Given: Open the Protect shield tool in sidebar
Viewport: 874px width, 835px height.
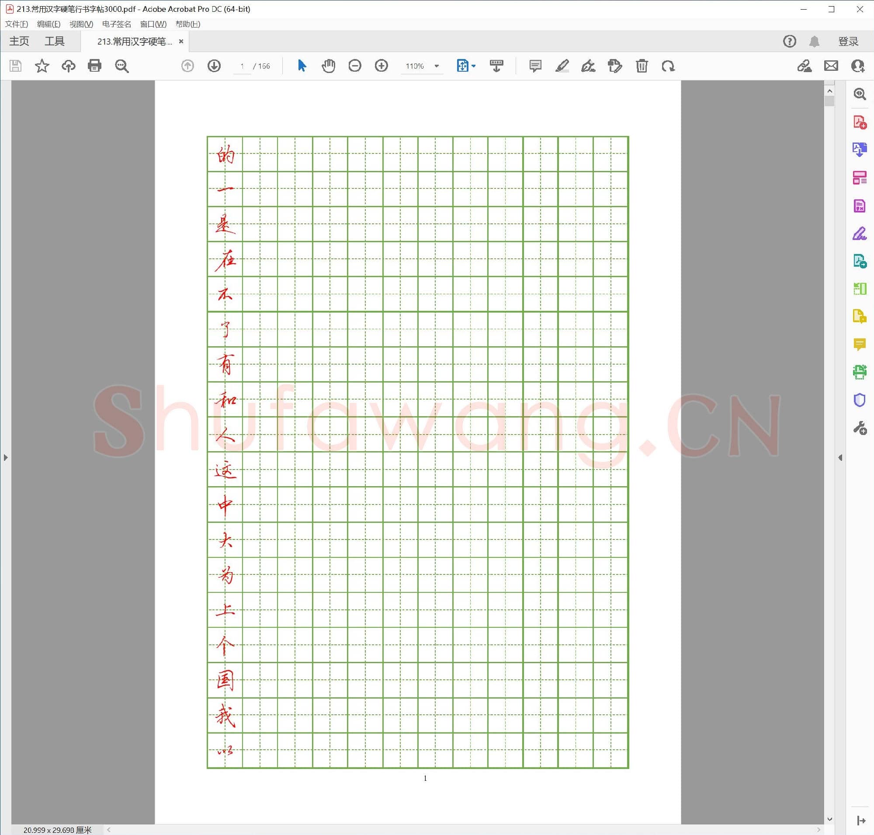Looking at the screenshot, I should click(859, 400).
